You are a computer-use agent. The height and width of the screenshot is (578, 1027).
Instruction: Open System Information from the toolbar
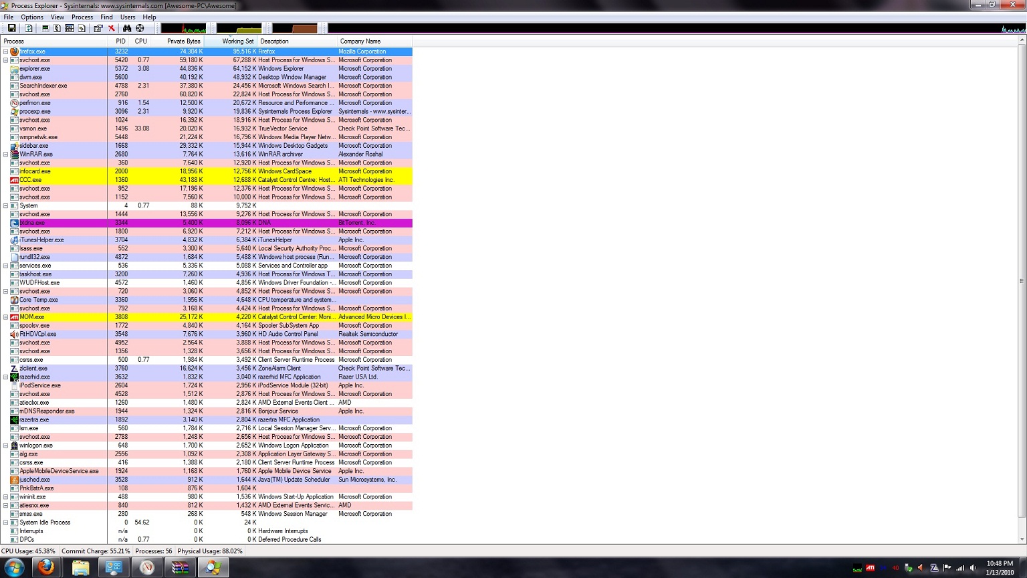coord(45,28)
